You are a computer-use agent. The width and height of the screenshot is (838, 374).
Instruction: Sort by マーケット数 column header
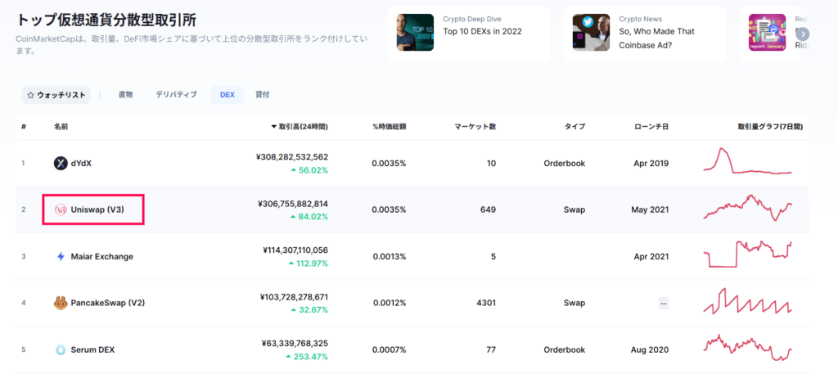point(475,127)
